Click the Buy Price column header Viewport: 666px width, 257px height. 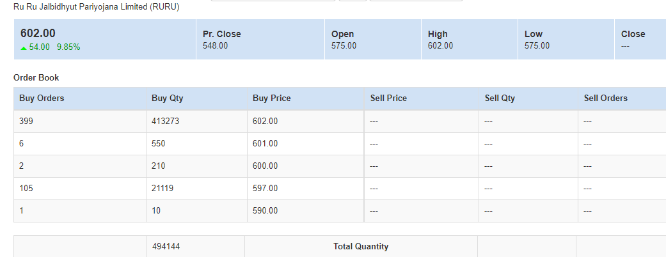click(271, 98)
